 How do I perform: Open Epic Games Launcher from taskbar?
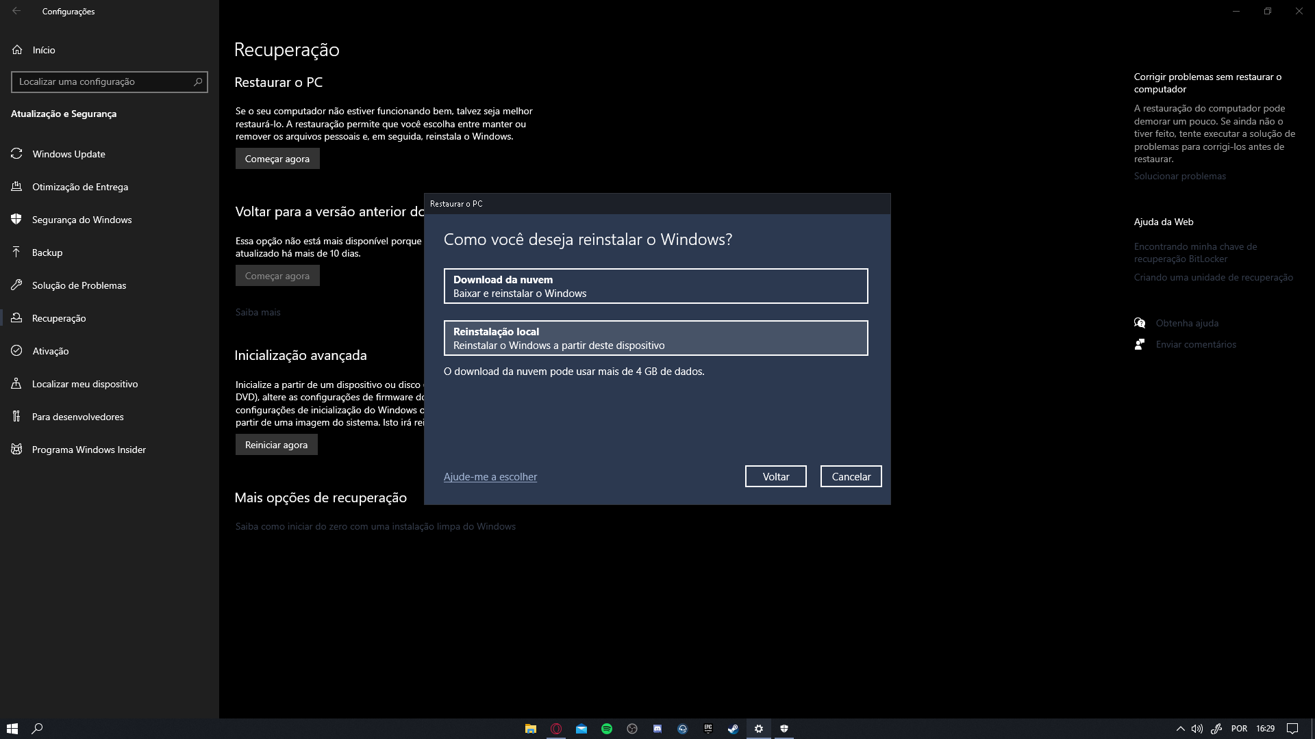(x=708, y=729)
